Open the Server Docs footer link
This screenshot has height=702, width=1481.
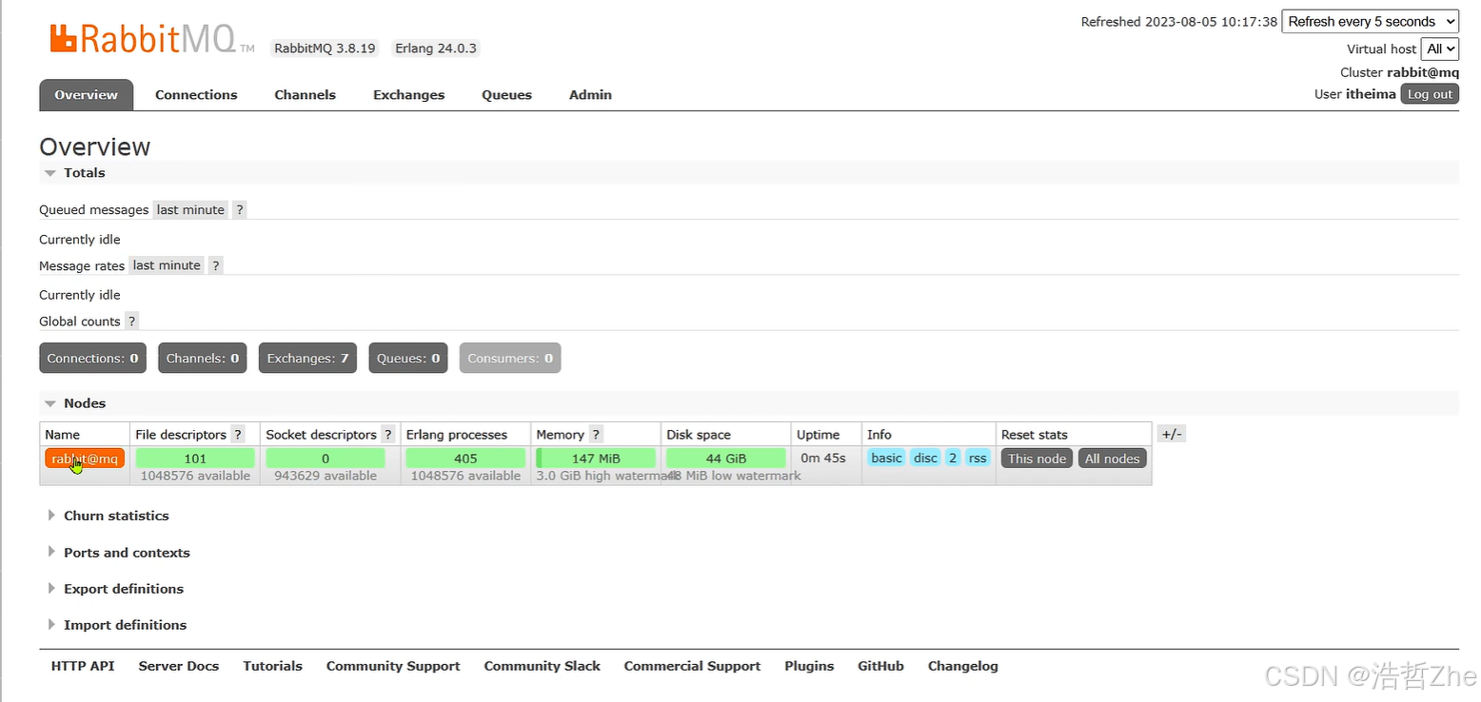tap(179, 666)
